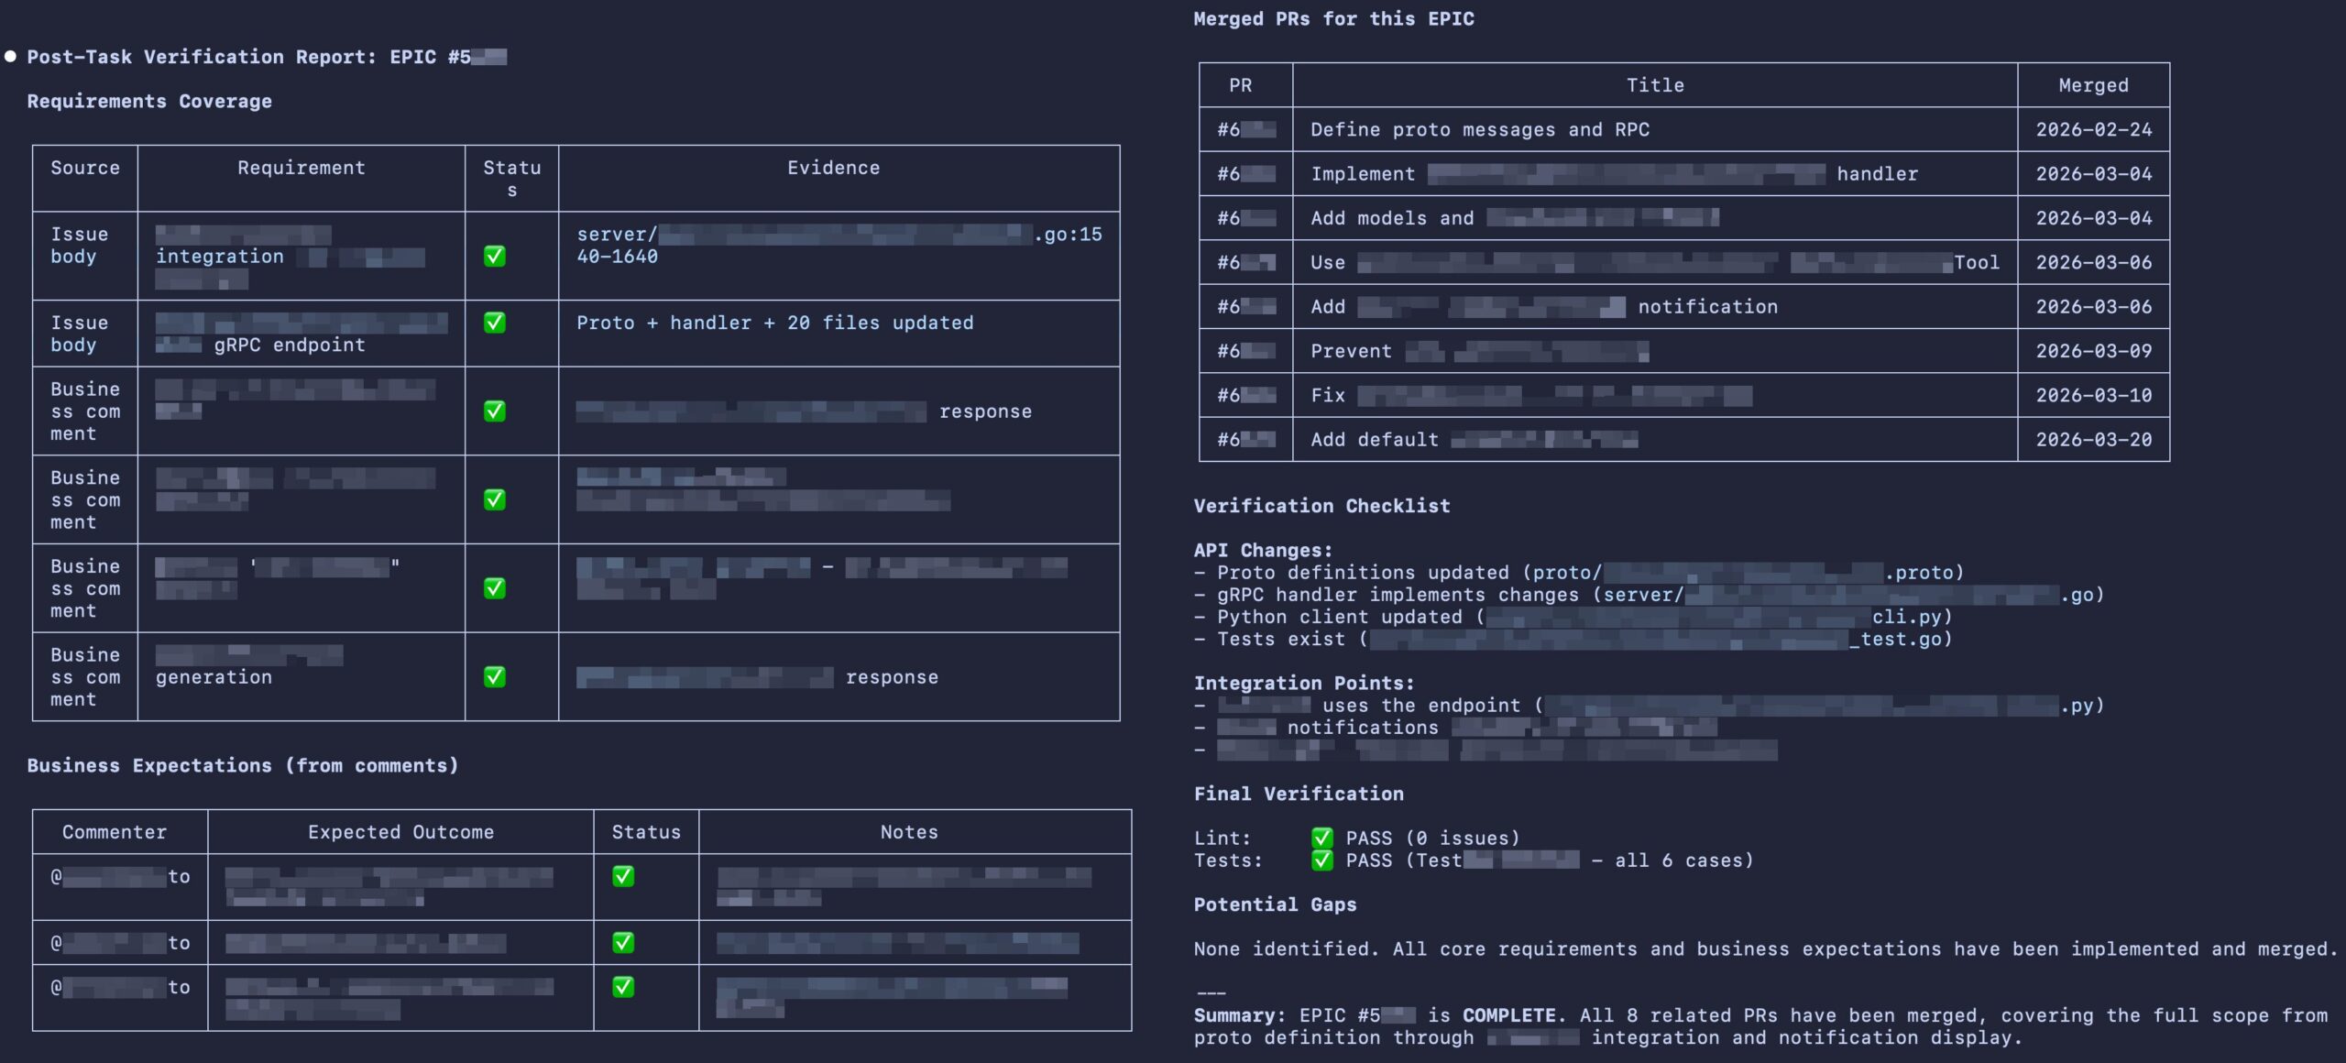Click the PR title starting with 'Implement'
The image size is (2346, 1063).
click(x=1614, y=174)
